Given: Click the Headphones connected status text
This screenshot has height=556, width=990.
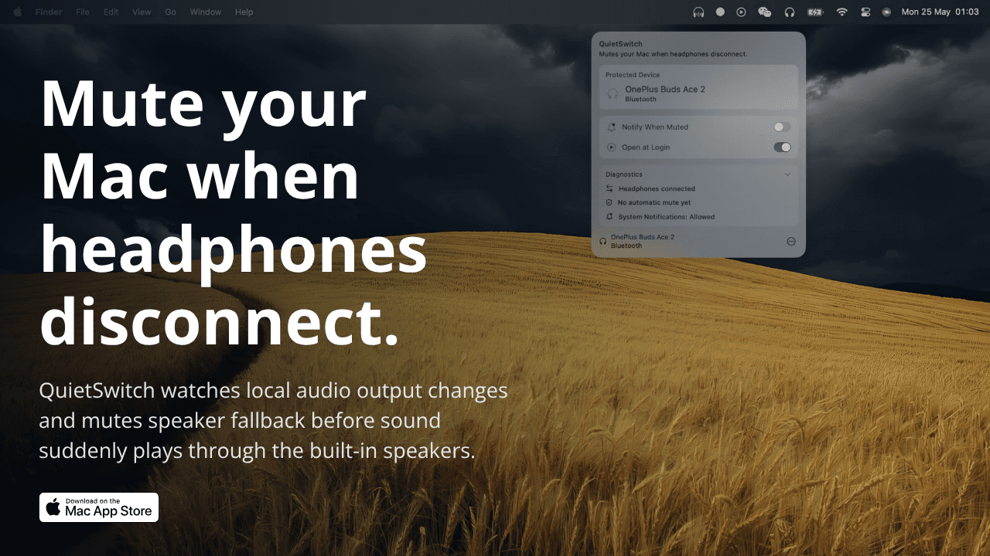Looking at the screenshot, I should (657, 188).
